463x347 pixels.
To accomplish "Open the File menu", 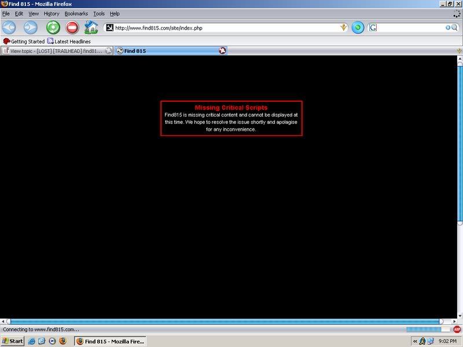I will [6, 13].
